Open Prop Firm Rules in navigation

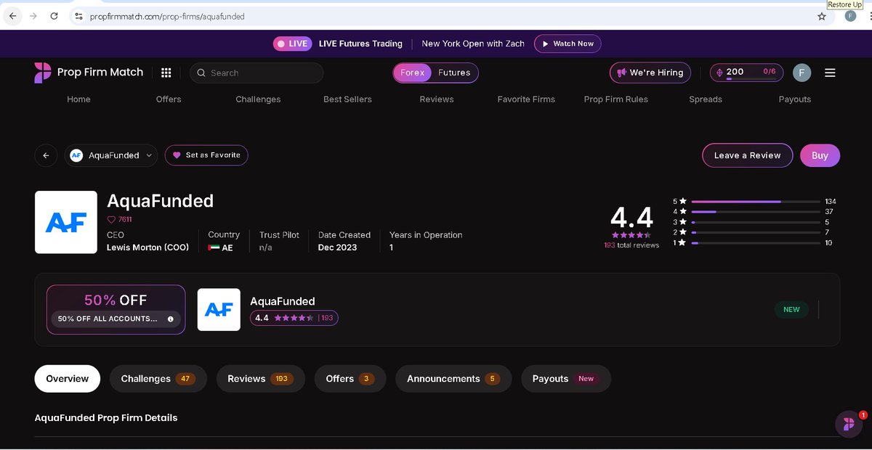click(x=616, y=99)
